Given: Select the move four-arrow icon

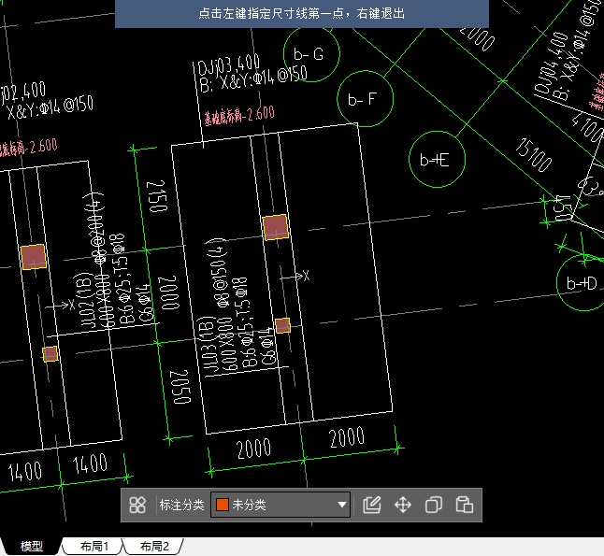Looking at the screenshot, I should [x=403, y=505].
